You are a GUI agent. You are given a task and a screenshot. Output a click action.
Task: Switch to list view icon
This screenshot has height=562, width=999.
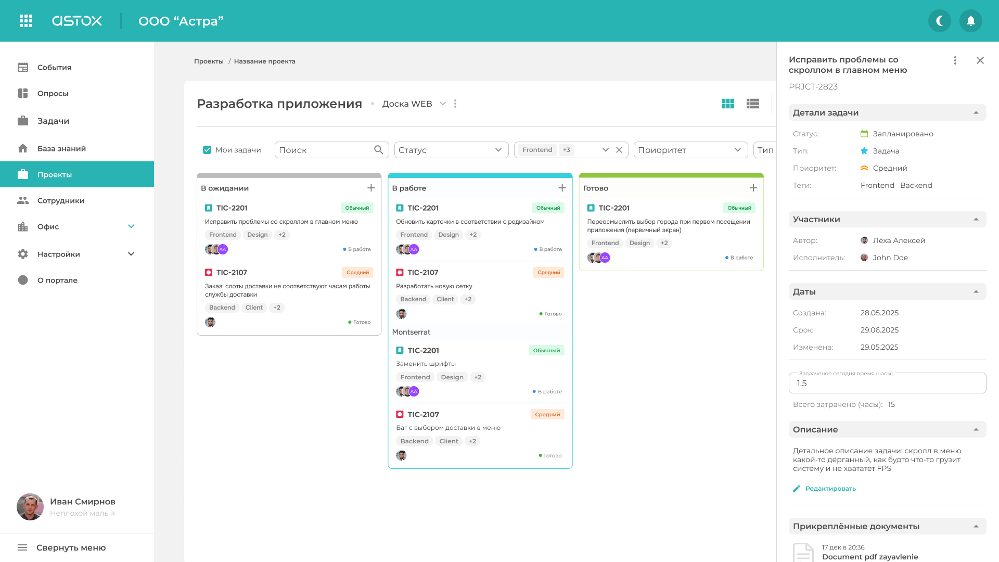tap(752, 104)
